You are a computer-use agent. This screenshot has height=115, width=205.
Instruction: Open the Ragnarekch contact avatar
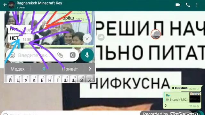point(12,5)
